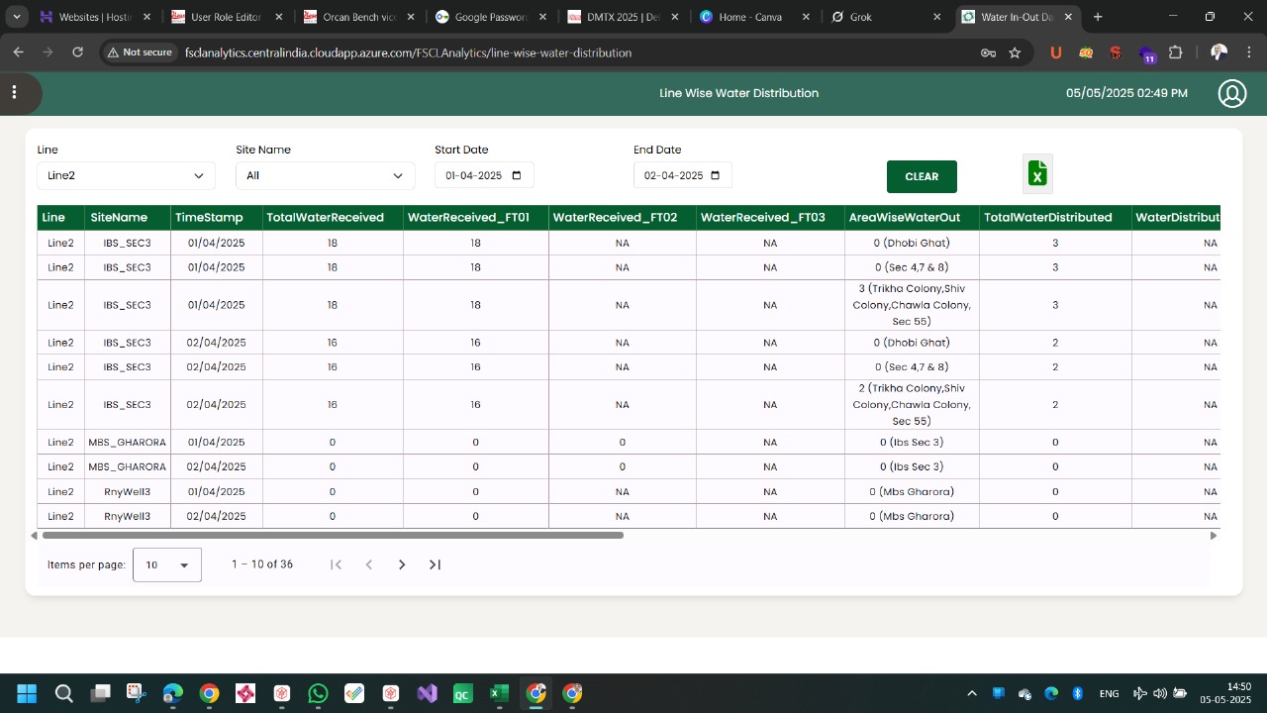
Task: Launch Excel from the taskbar
Action: [x=499, y=693]
